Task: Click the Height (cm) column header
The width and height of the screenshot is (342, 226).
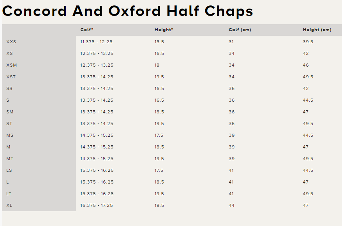Action: tap(317, 30)
